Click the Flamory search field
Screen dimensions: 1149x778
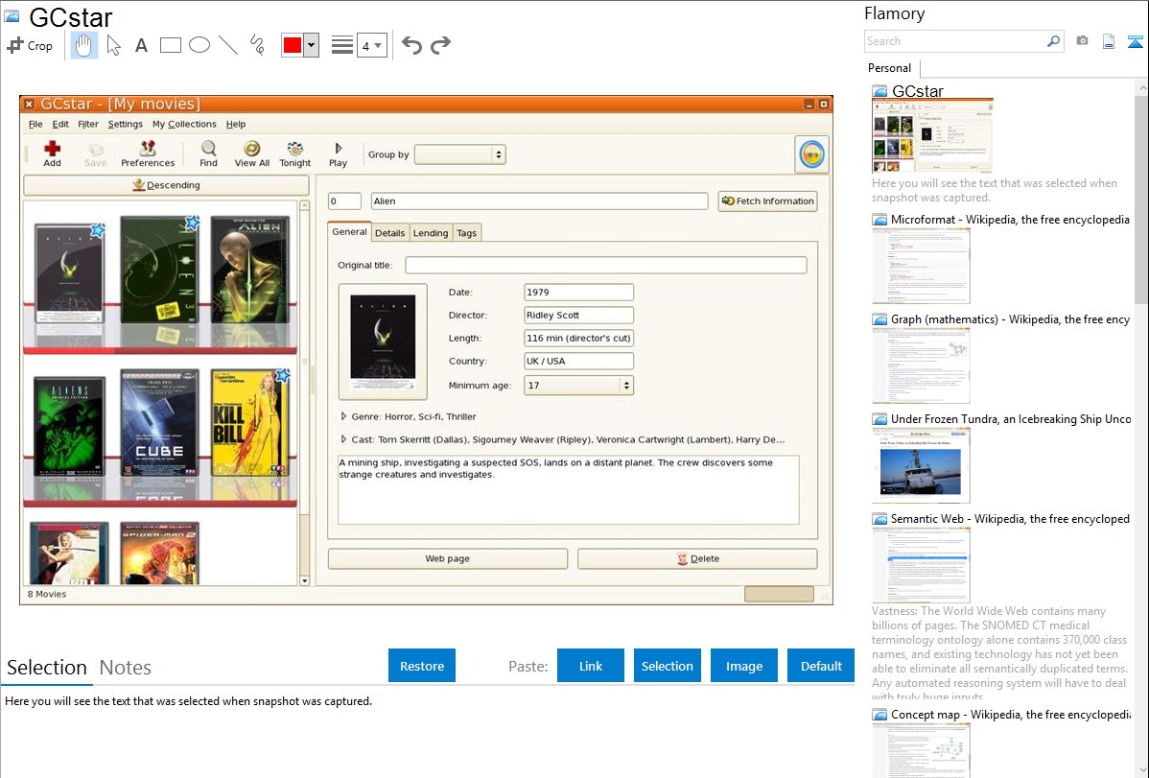(955, 41)
